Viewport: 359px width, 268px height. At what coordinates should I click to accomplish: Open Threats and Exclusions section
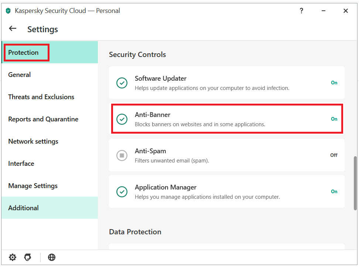click(x=50, y=97)
